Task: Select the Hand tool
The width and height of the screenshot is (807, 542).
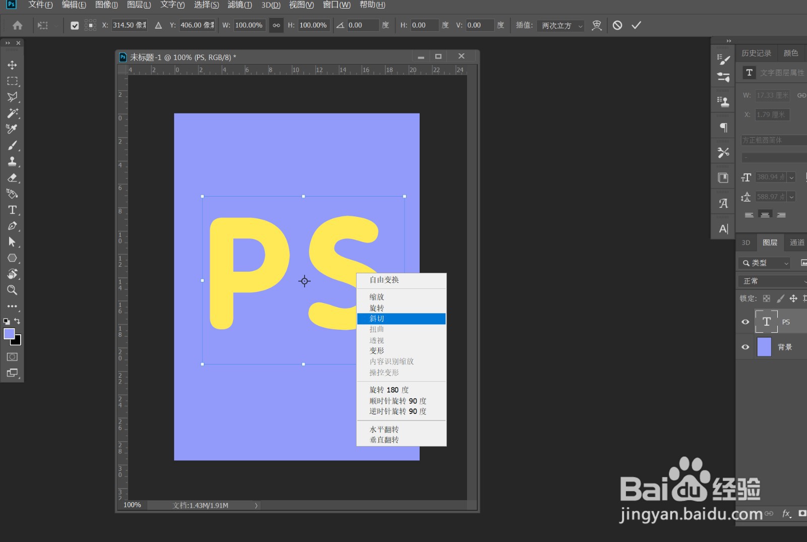Action: coord(12,274)
